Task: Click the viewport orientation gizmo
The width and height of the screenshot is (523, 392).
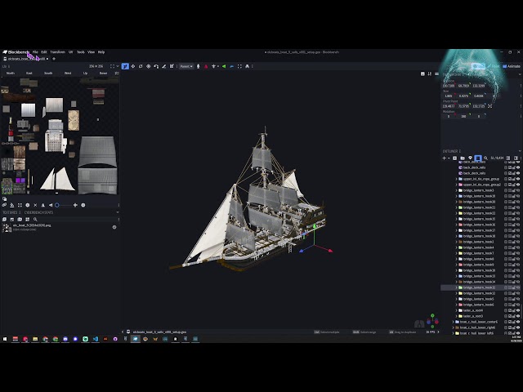Action: [432, 321]
